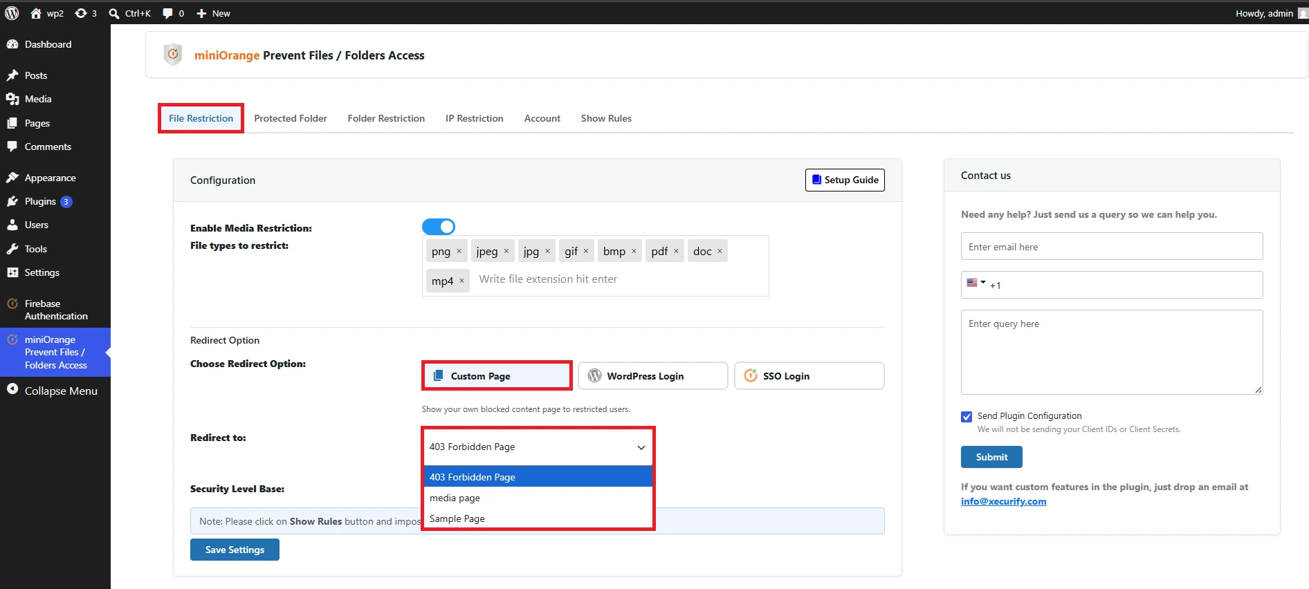Toggle Enable Media Restriction switch

pyautogui.click(x=439, y=227)
